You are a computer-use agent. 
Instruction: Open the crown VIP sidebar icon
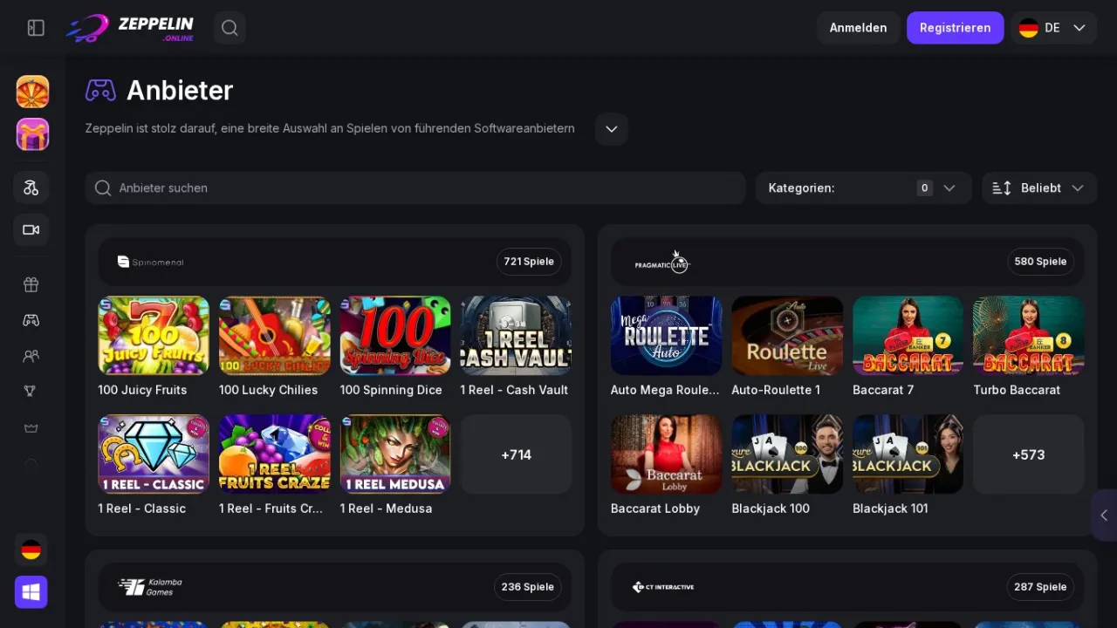coord(31,427)
